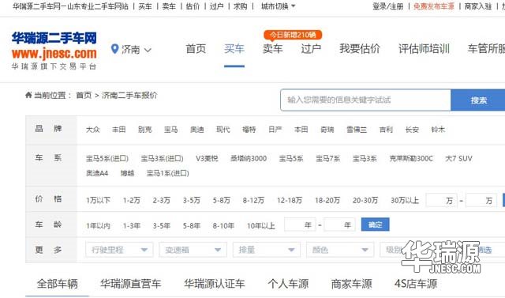Click 卖车 link in top bar
505x298 pixels.
pos(169,6)
